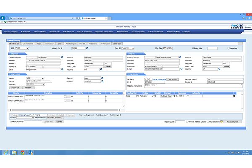Viewport: 252px width, 168px height.
Task: Click the search magnifier in the address bar
Action: tap(73, 18)
